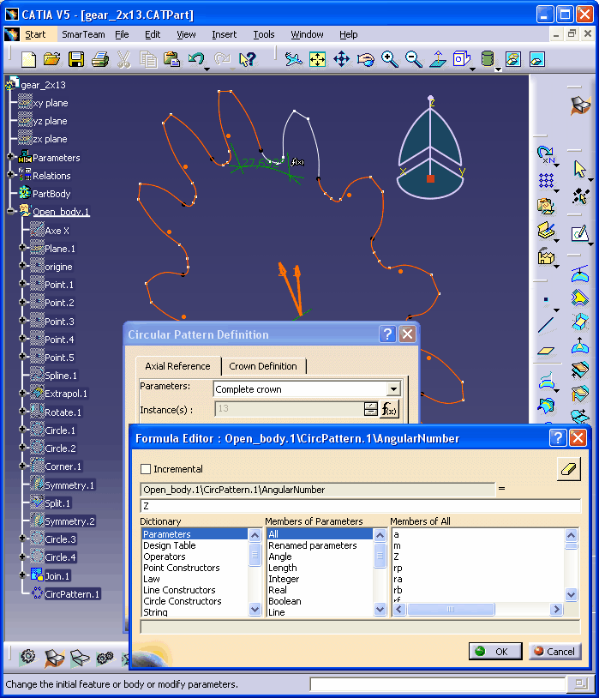Click the Zoom In magnifier icon

point(389,59)
